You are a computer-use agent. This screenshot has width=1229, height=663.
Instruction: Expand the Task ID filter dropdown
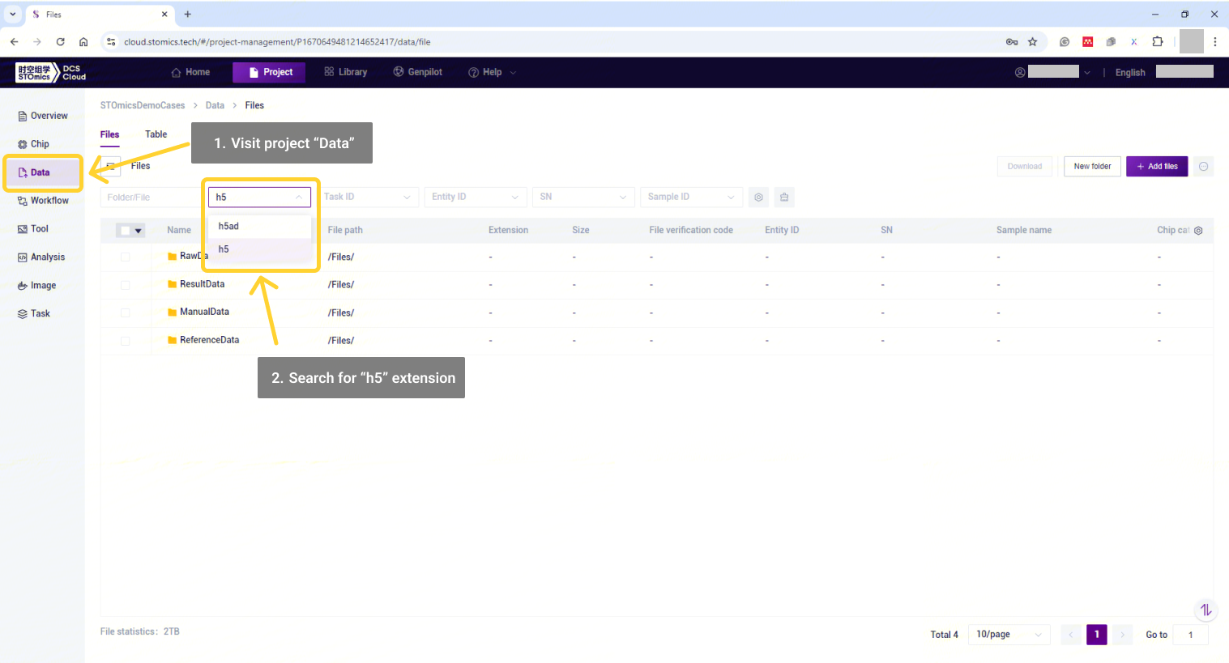click(367, 197)
